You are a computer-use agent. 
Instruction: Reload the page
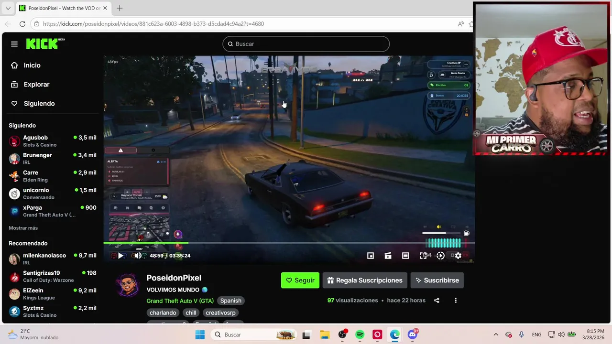pyautogui.click(x=22, y=24)
